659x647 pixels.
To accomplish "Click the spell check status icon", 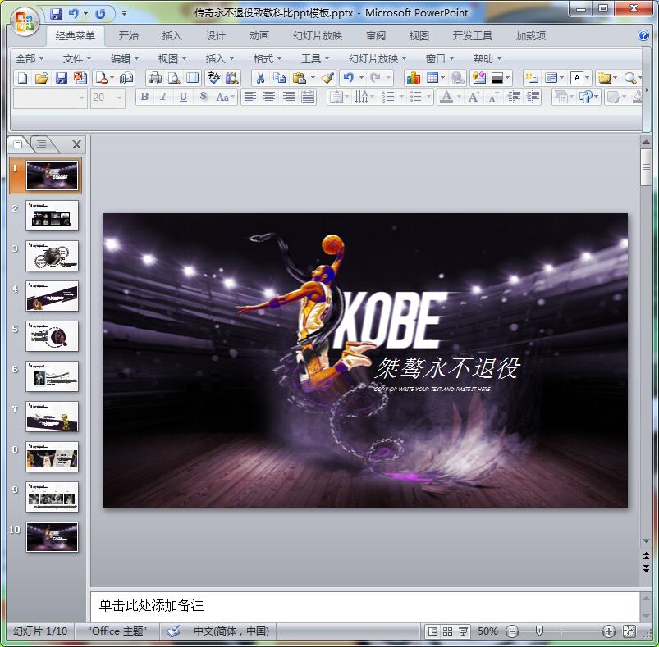I will [172, 631].
